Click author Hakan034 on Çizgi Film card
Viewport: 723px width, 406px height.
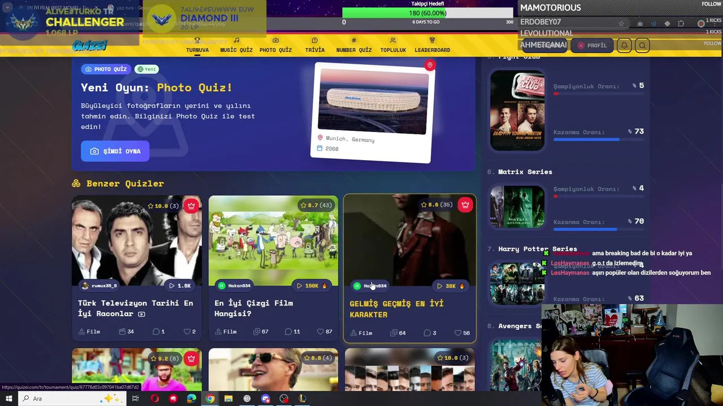234,286
